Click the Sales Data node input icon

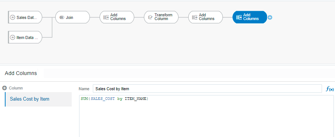pos(13,17)
